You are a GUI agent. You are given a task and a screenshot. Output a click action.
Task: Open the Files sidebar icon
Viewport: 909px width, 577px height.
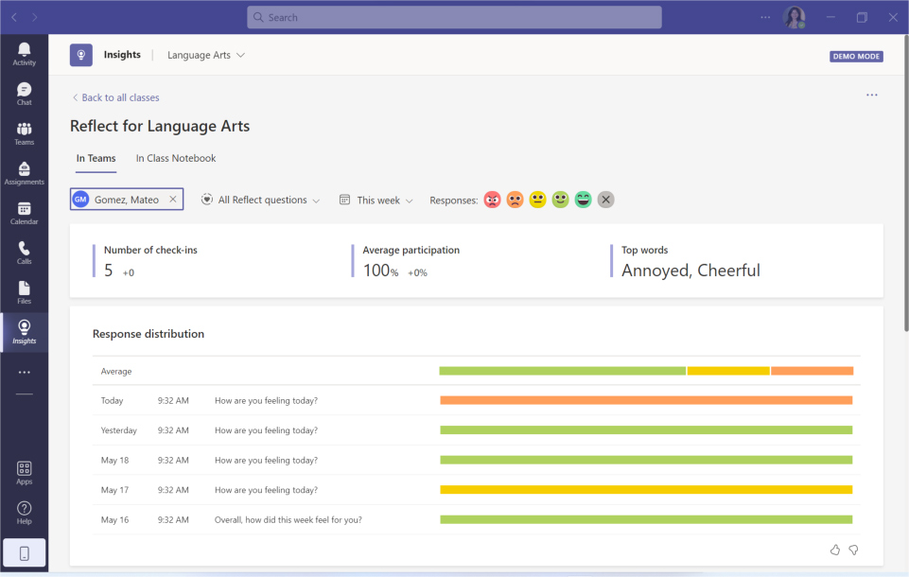(x=24, y=292)
